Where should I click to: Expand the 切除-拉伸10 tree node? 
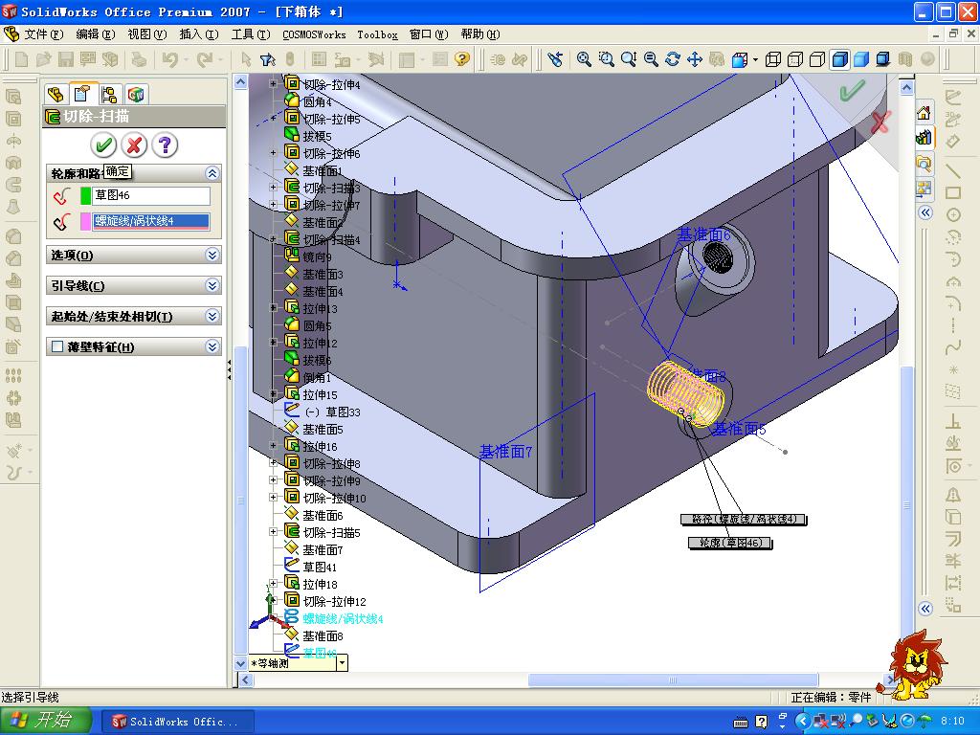[273, 498]
